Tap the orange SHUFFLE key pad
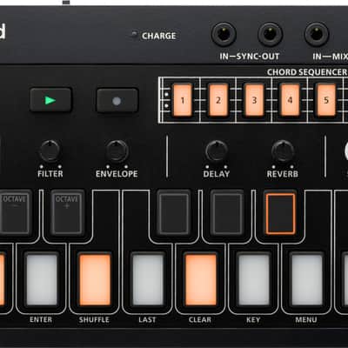Viewport: 348px width, 348px height. (95, 279)
